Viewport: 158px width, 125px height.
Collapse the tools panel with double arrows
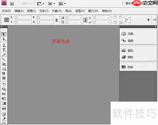pos(2,27)
